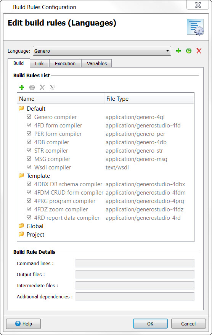212x335 pixels.
Task: Click the Additional dependencies field
Action: click(x=135, y=296)
